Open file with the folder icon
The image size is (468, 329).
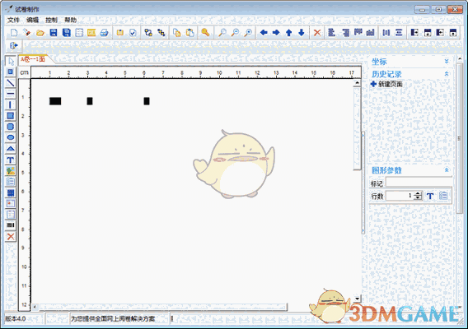(x=40, y=32)
